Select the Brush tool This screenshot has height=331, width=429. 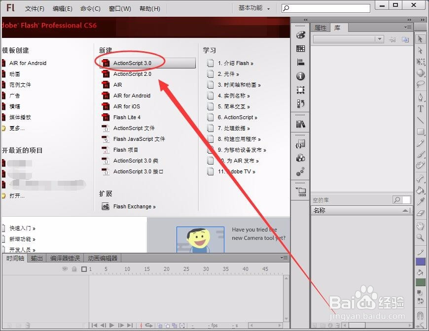[420, 154]
